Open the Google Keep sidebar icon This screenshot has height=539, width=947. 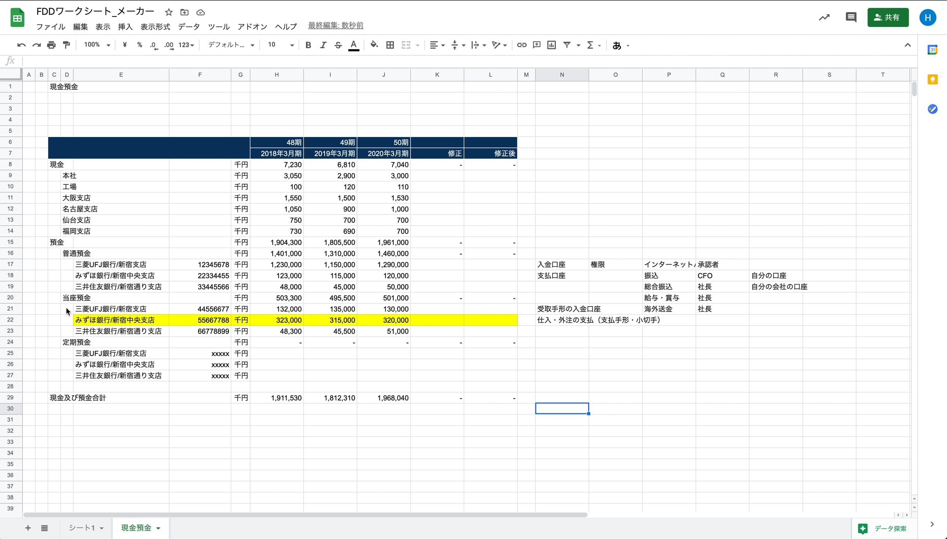click(932, 80)
